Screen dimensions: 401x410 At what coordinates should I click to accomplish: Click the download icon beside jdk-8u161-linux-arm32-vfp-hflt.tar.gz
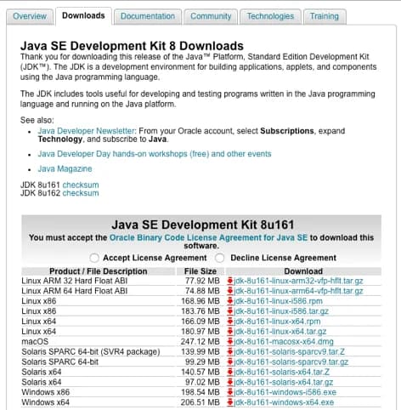(230, 281)
